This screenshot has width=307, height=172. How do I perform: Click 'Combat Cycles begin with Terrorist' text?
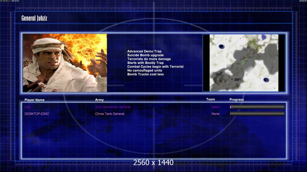[x=156, y=67]
